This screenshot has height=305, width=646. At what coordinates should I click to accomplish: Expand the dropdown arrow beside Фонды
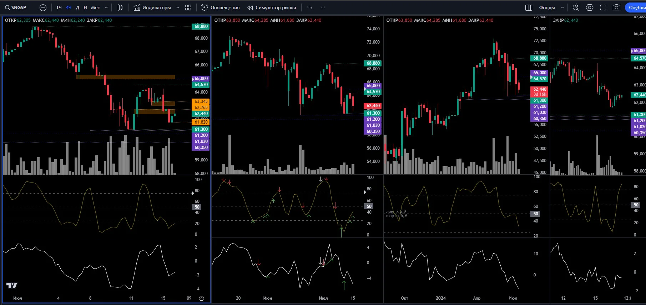562,7
